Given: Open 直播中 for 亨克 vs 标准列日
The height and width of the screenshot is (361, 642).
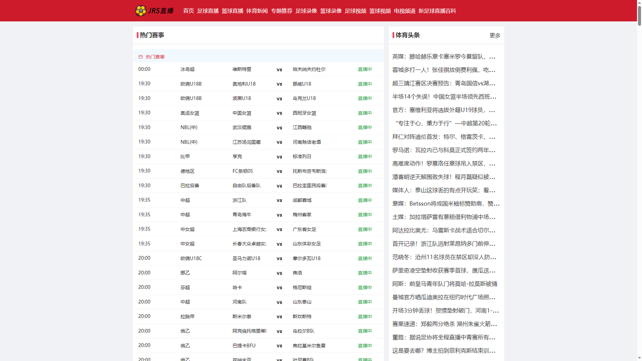Looking at the screenshot, I should click(365, 156).
